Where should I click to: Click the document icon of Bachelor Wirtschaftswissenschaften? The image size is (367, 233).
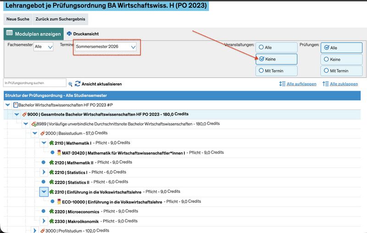point(16,105)
